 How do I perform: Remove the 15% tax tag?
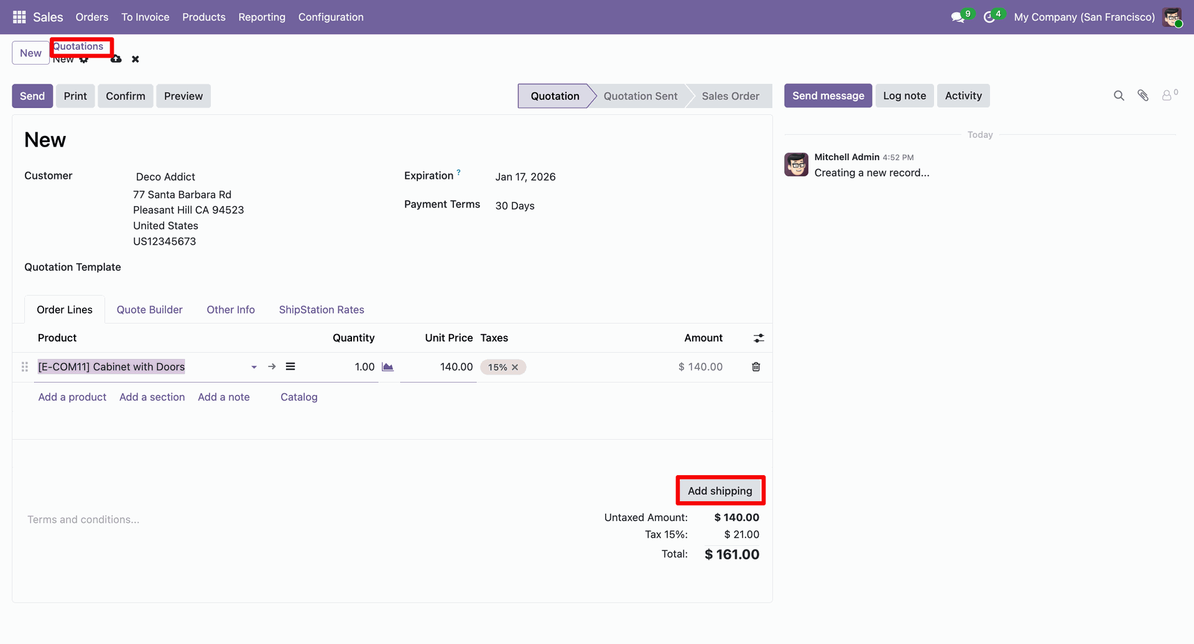click(515, 367)
